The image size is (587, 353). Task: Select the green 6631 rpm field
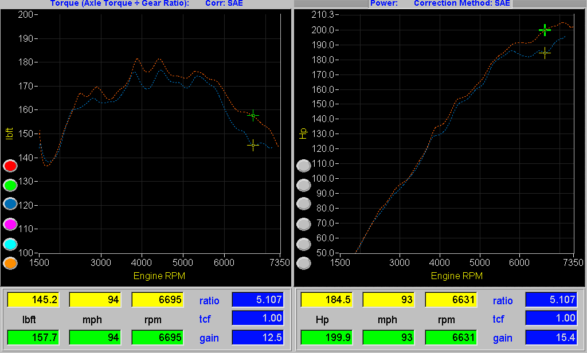pyautogui.click(x=451, y=338)
